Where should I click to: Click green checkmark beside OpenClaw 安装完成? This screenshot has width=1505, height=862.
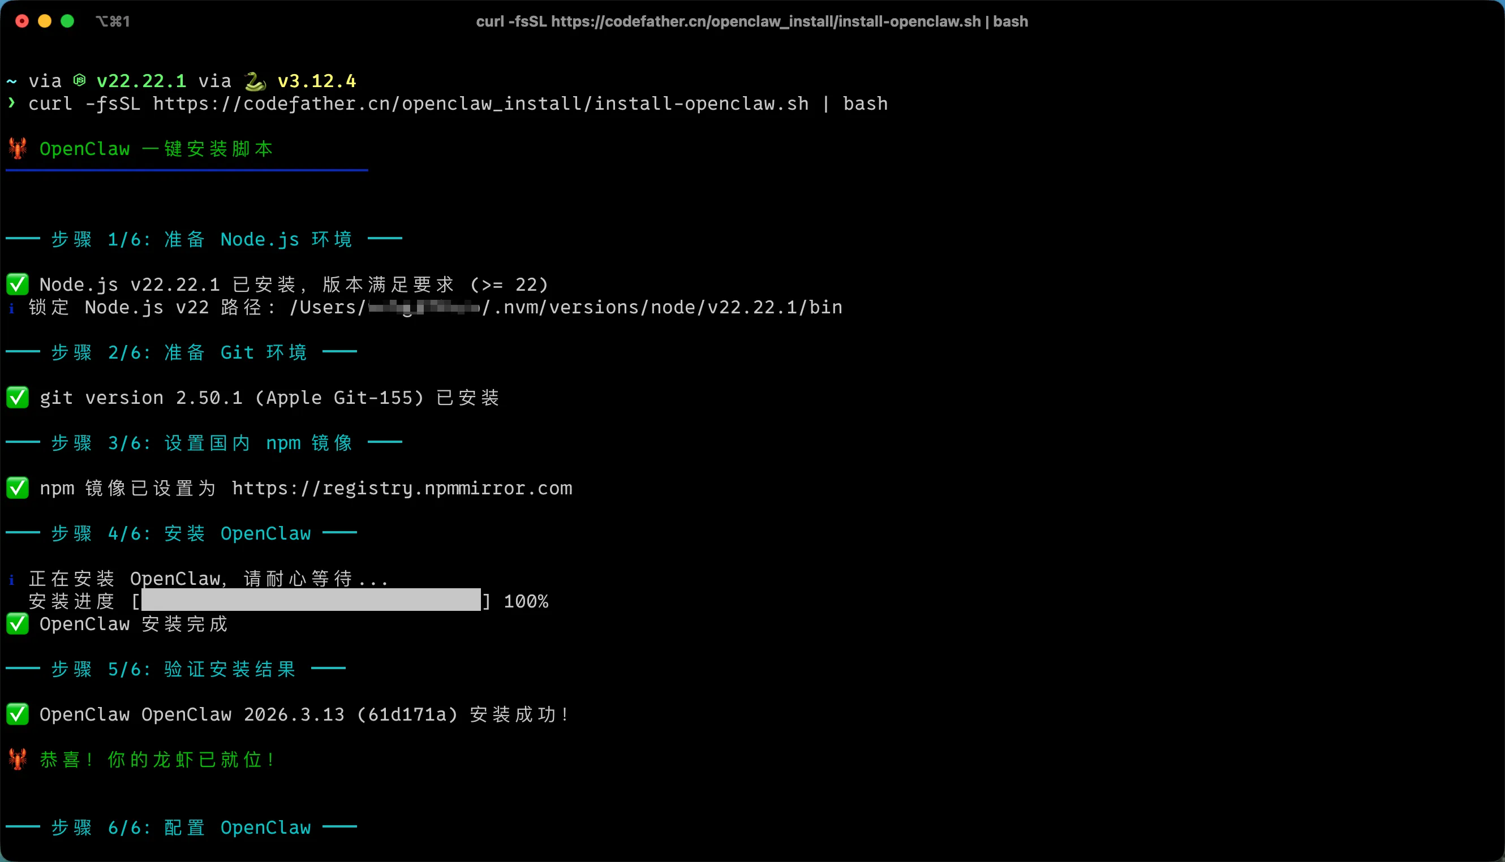click(18, 623)
